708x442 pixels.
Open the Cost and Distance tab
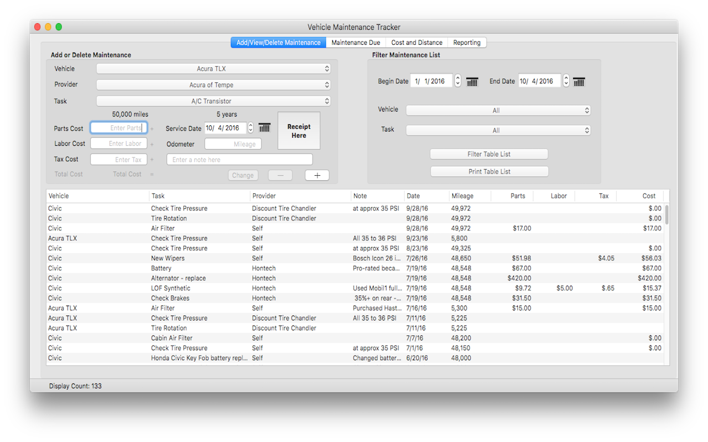[417, 42]
